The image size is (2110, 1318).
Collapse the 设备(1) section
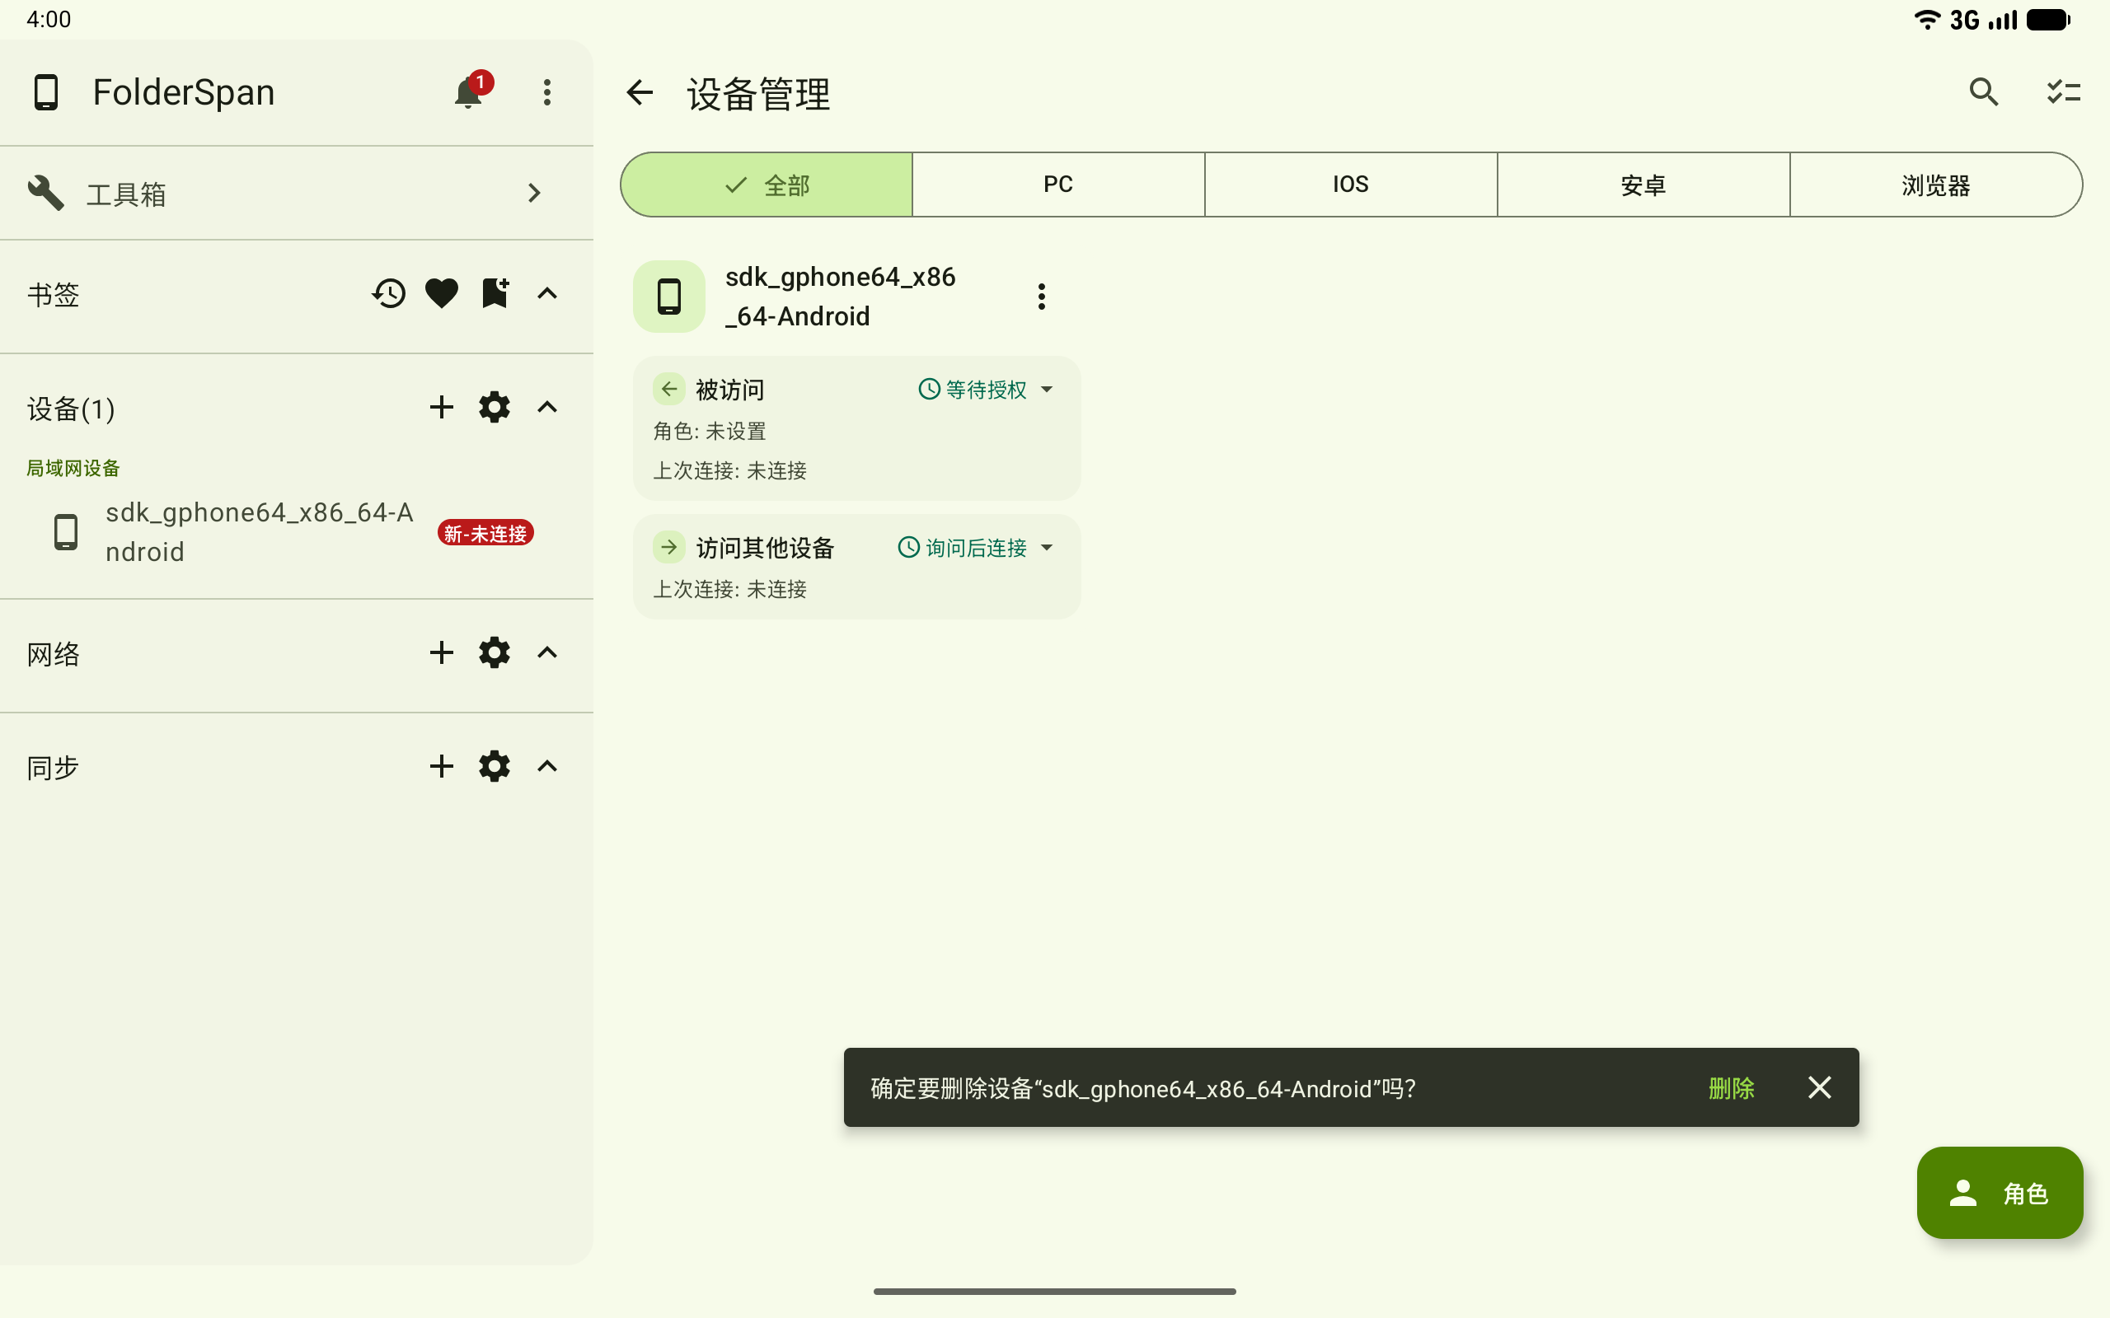click(x=546, y=407)
